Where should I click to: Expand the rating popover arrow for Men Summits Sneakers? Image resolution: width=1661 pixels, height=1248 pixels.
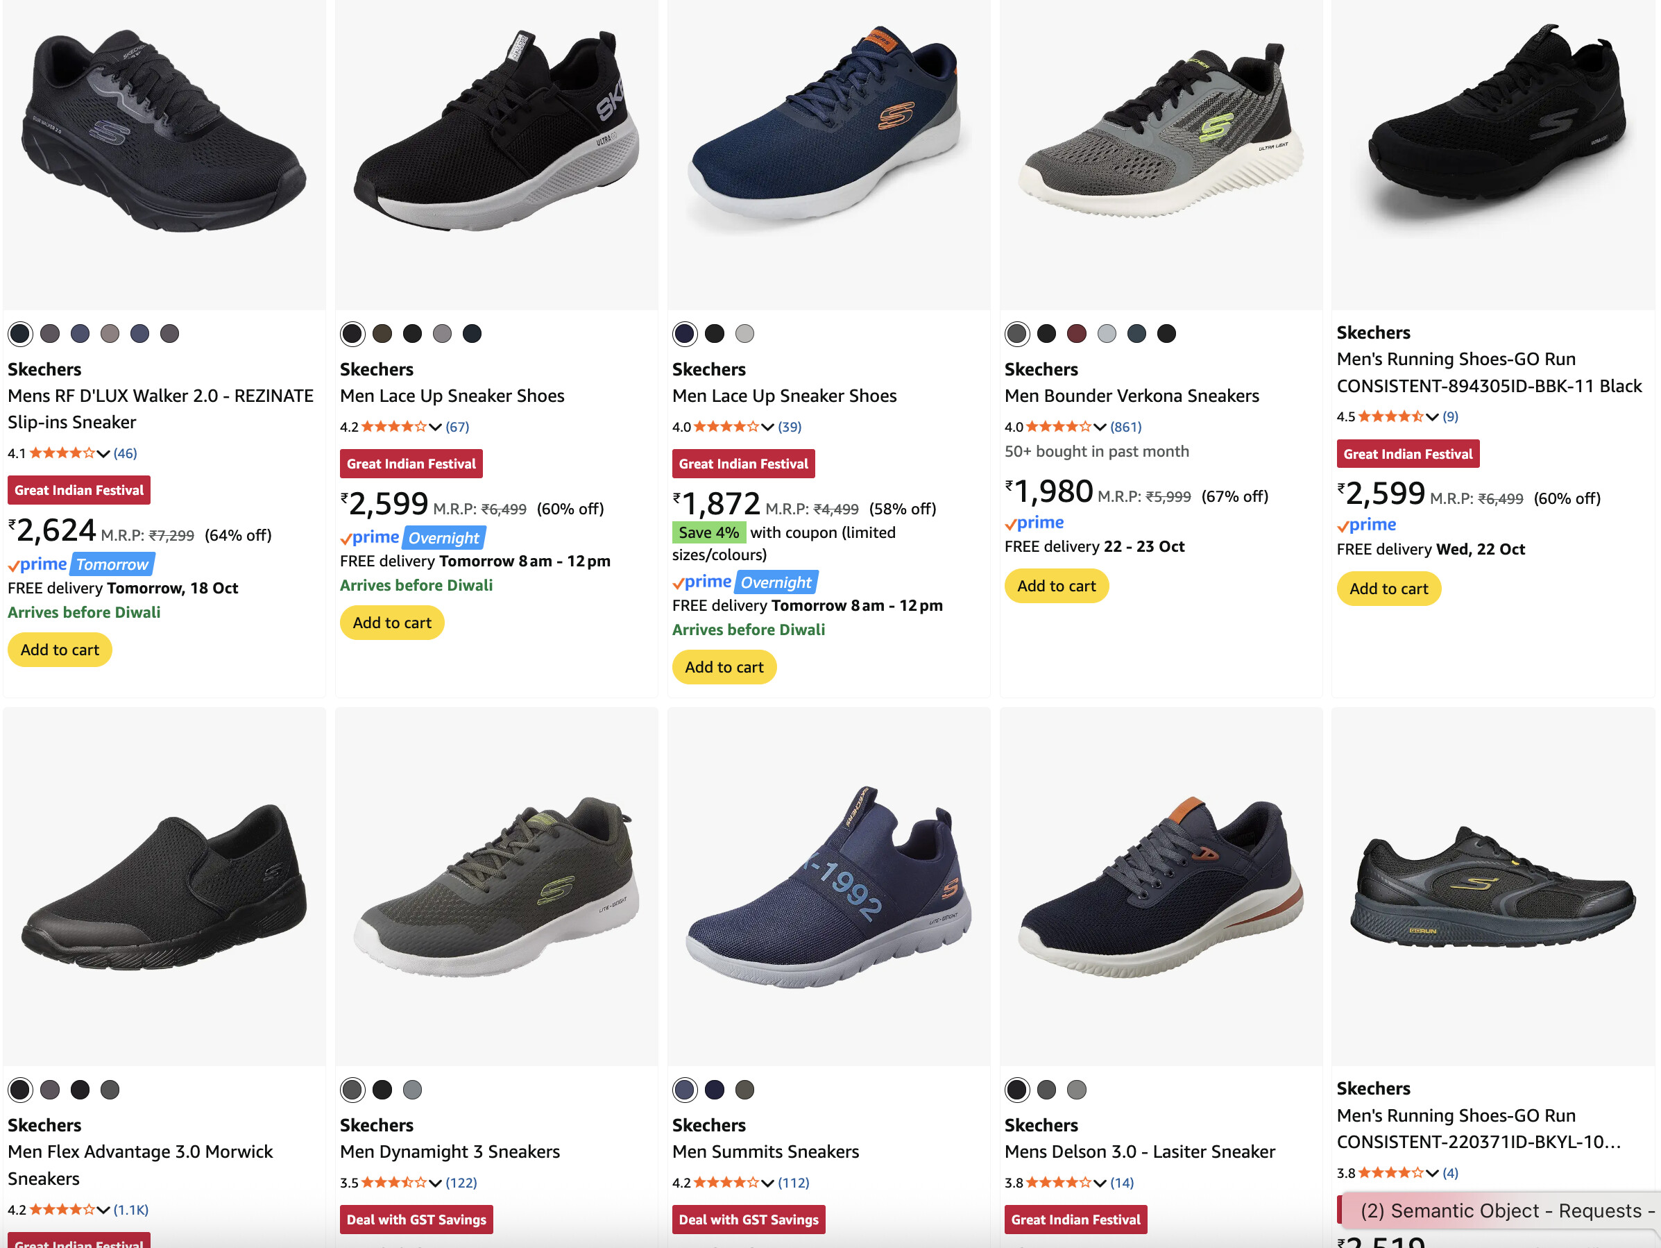pos(767,1183)
